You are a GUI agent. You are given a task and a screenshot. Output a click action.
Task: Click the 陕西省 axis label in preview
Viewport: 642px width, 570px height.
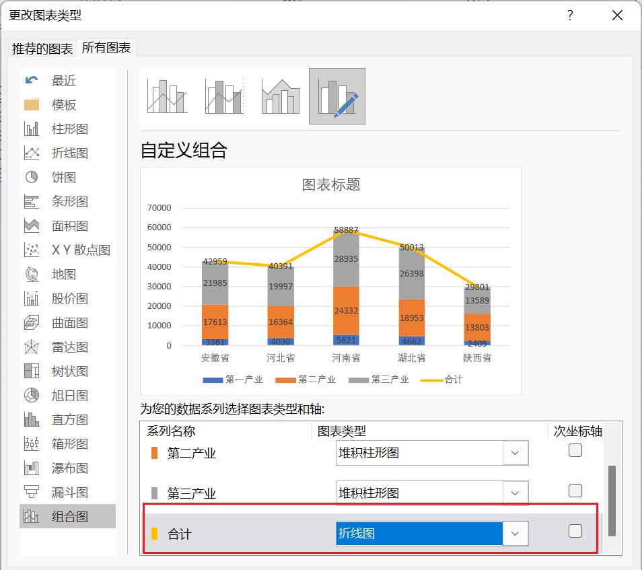point(477,358)
